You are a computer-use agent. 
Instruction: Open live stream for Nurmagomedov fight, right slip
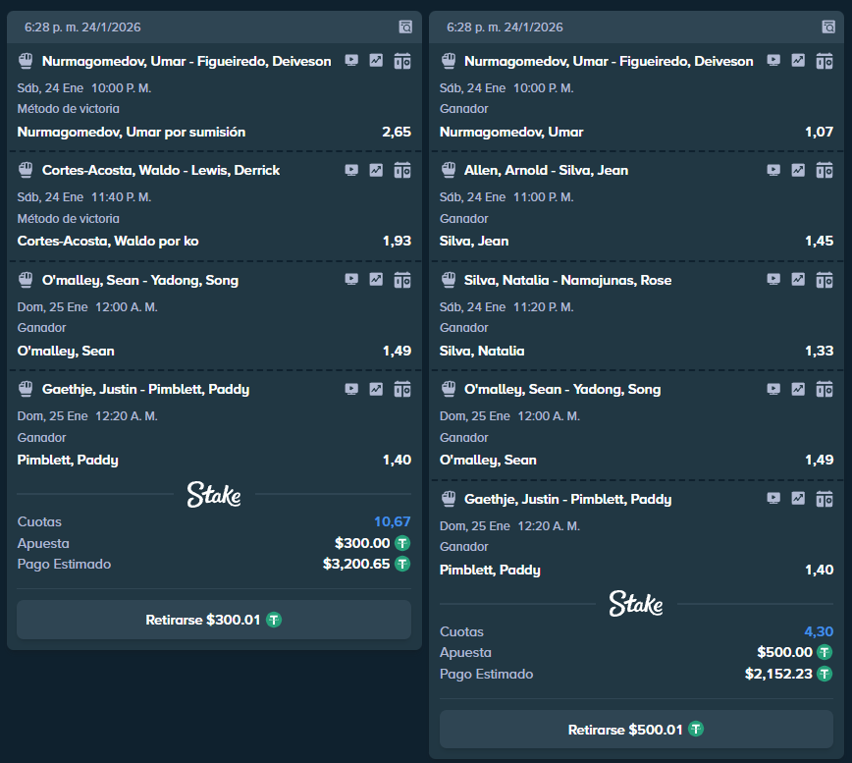pos(773,60)
